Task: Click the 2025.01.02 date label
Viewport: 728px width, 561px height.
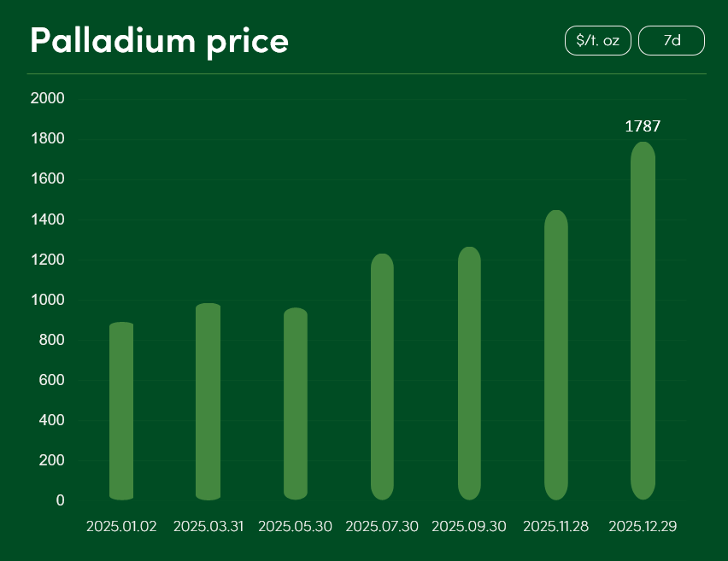Action: click(121, 527)
